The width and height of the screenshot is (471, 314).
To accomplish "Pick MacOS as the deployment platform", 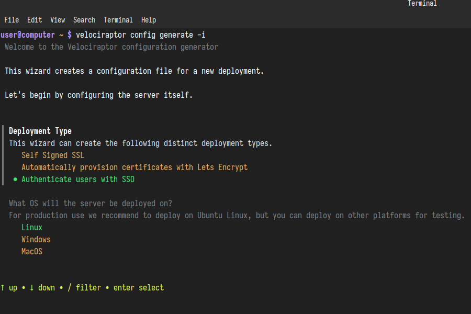I will pyautogui.click(x=32, y=251).
